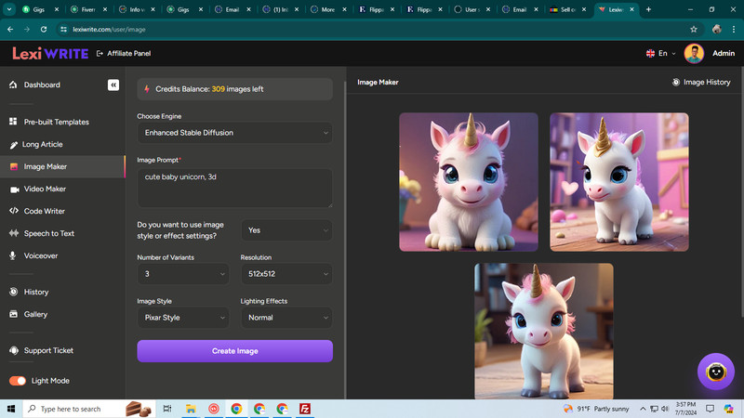Click the Dashboard home icon
The width and height of the screenshot is (744, 418).
pos(13,85)
